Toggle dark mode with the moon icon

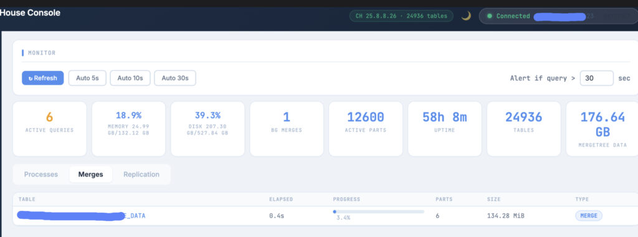pos(466,16)
